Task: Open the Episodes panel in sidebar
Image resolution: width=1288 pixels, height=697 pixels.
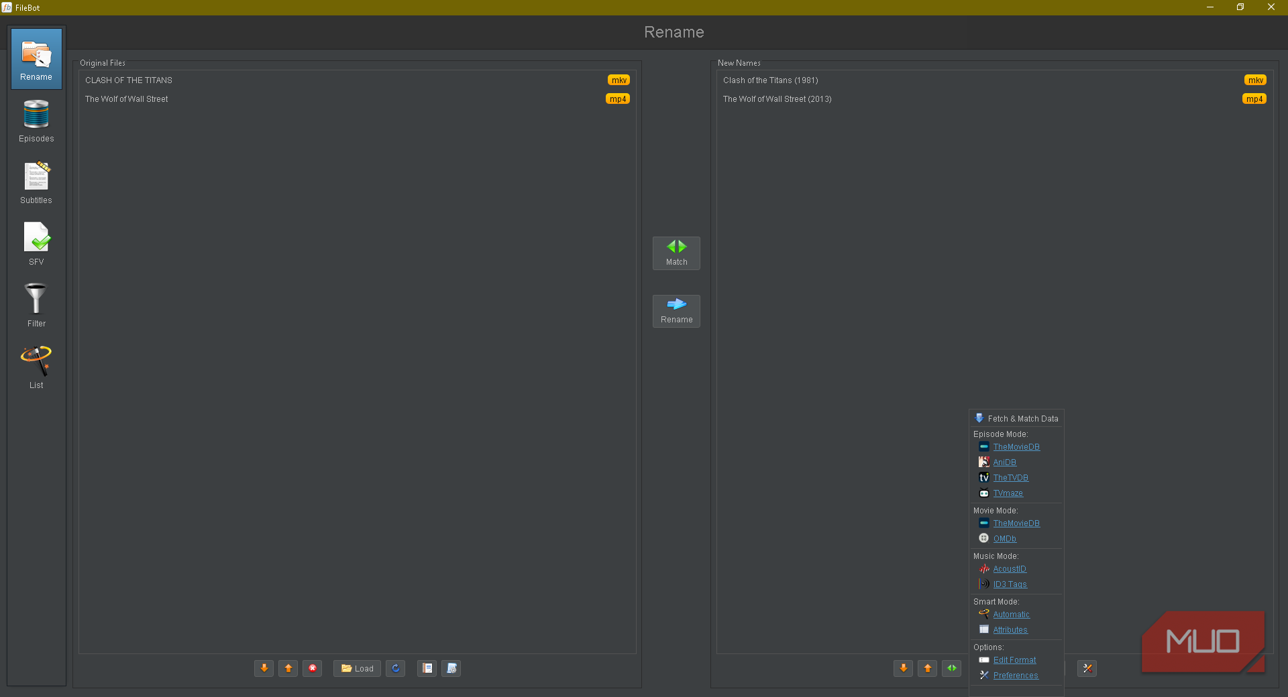Action: pyautogui.click(x=36, y=121)
